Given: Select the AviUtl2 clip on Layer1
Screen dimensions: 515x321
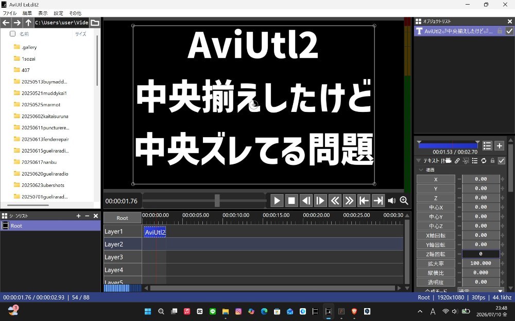Looking at the screenshot, I should coord(154,232).
